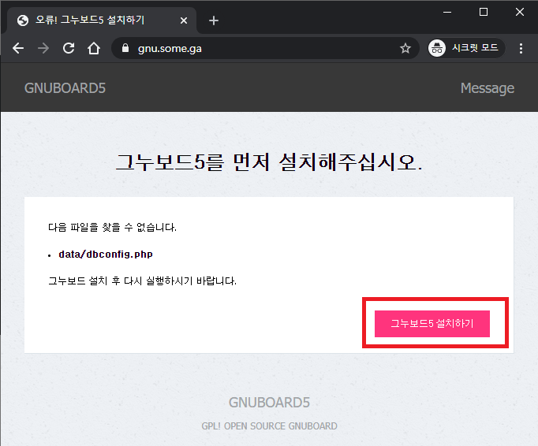Minimize the browser window
Viewport: 538px width, 446px height.
click(447, 11)
